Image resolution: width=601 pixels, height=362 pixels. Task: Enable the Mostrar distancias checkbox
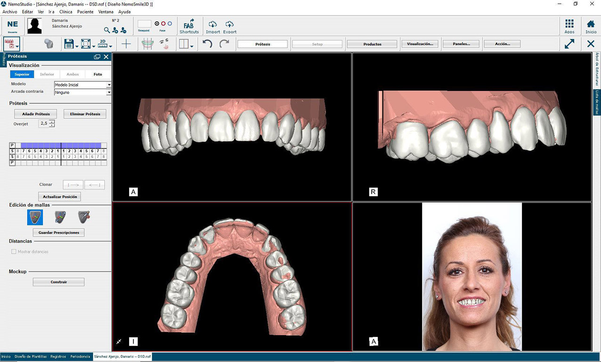tap(14, 252)
